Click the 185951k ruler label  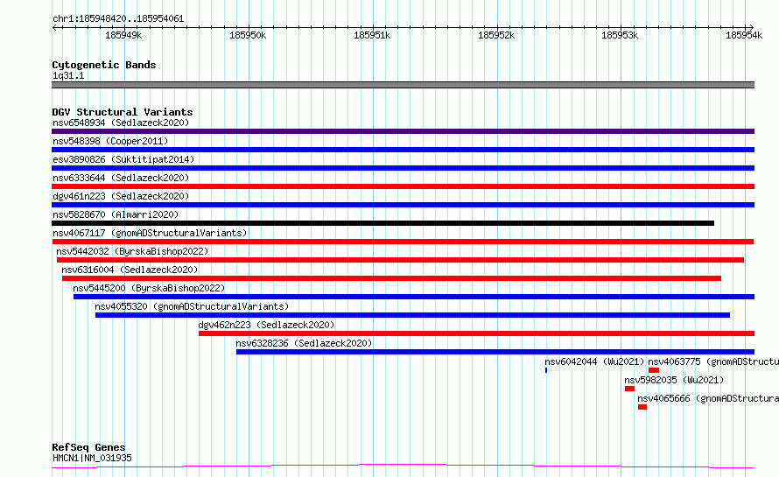(372, 35)
